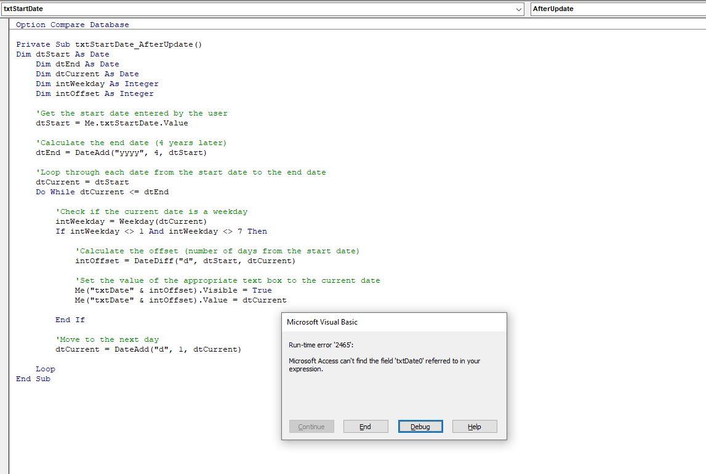This screenshot has height=474, width=706.
Task: Click the 'Dim dtEnd As Date' line
Action: click(x=78, y=65)
